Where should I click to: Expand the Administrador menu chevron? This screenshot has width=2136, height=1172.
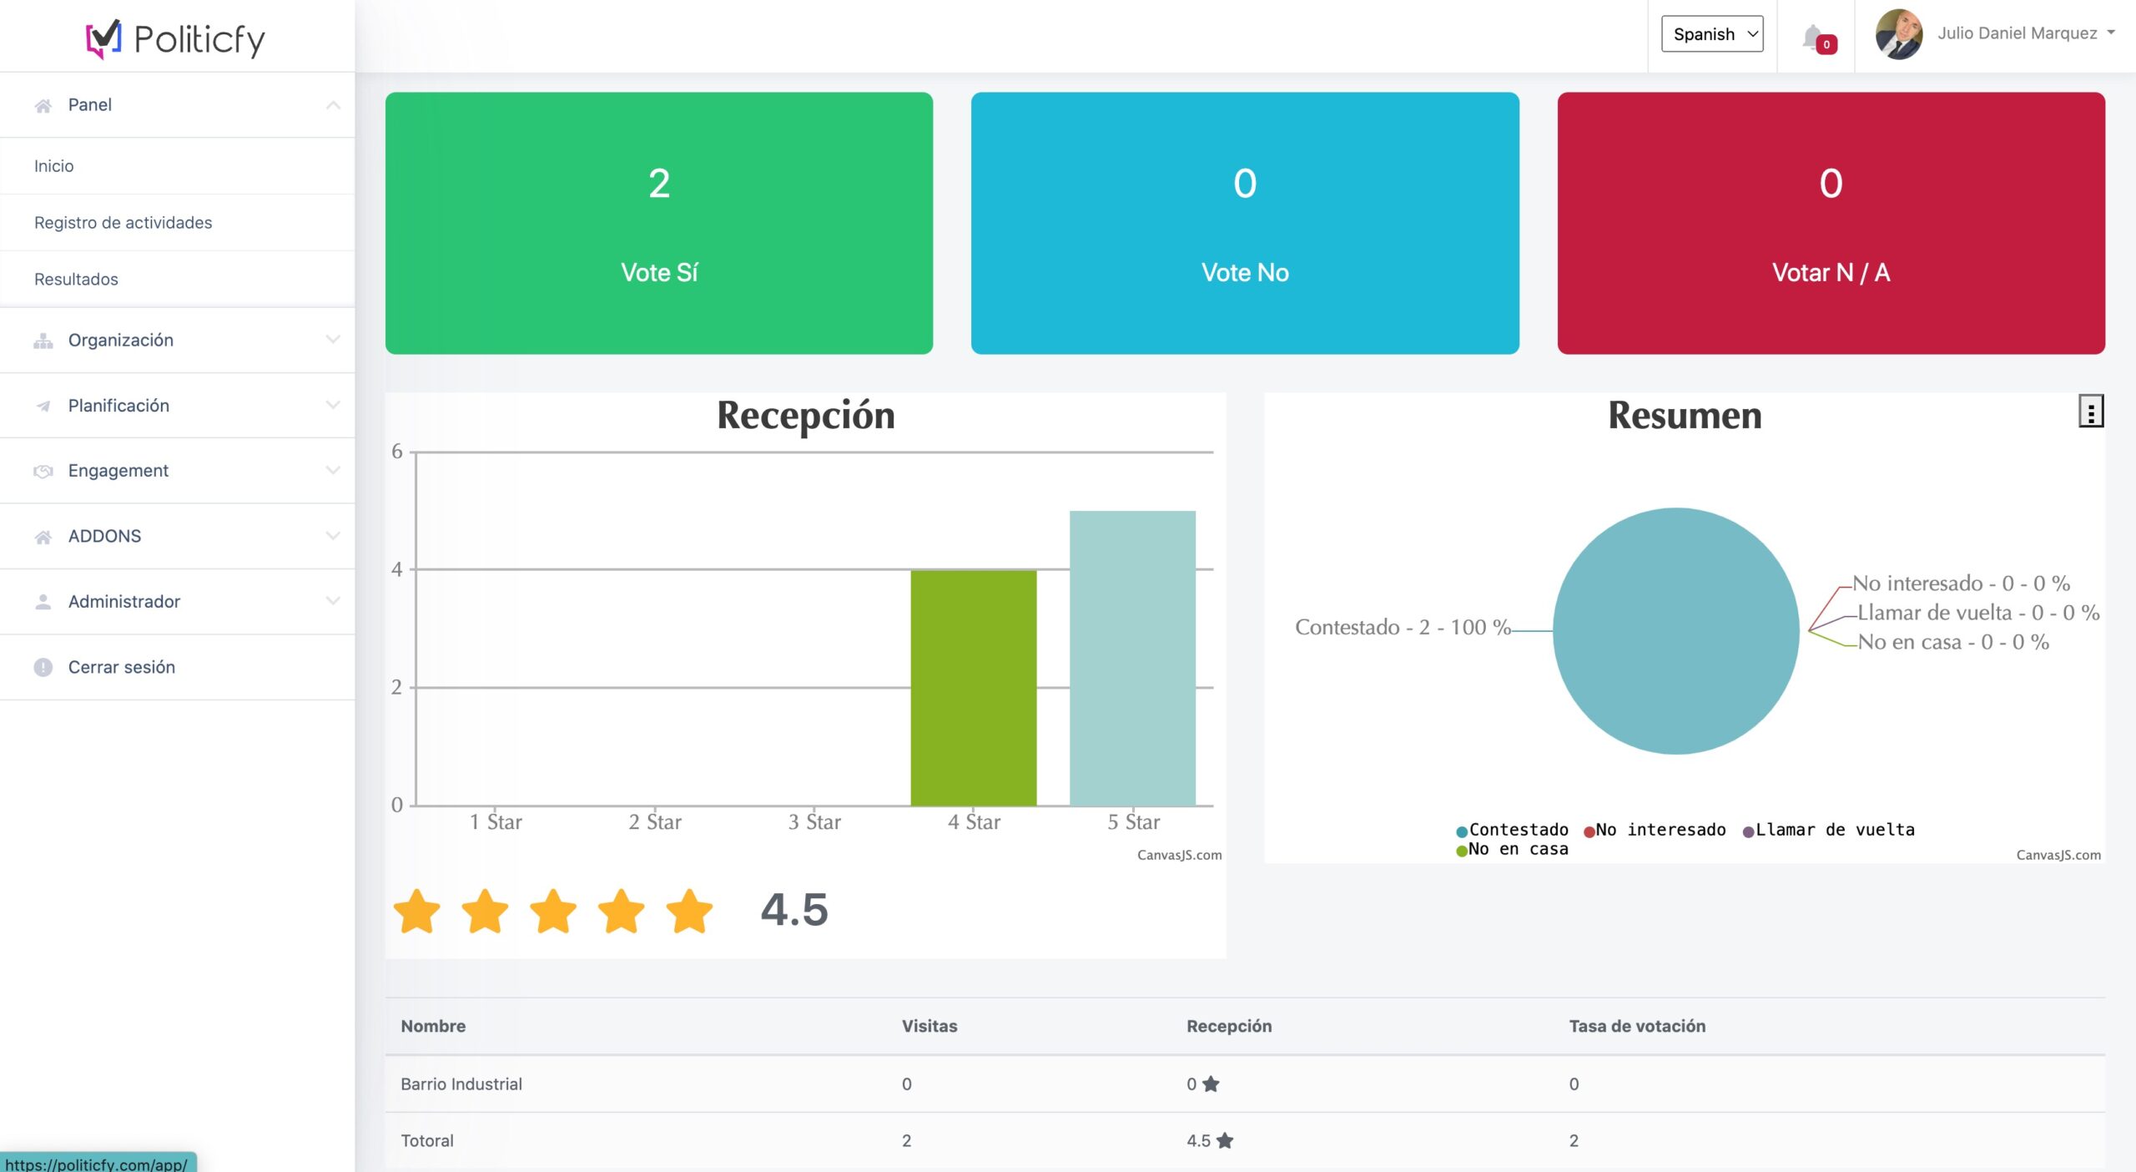[x=333, y=601]
